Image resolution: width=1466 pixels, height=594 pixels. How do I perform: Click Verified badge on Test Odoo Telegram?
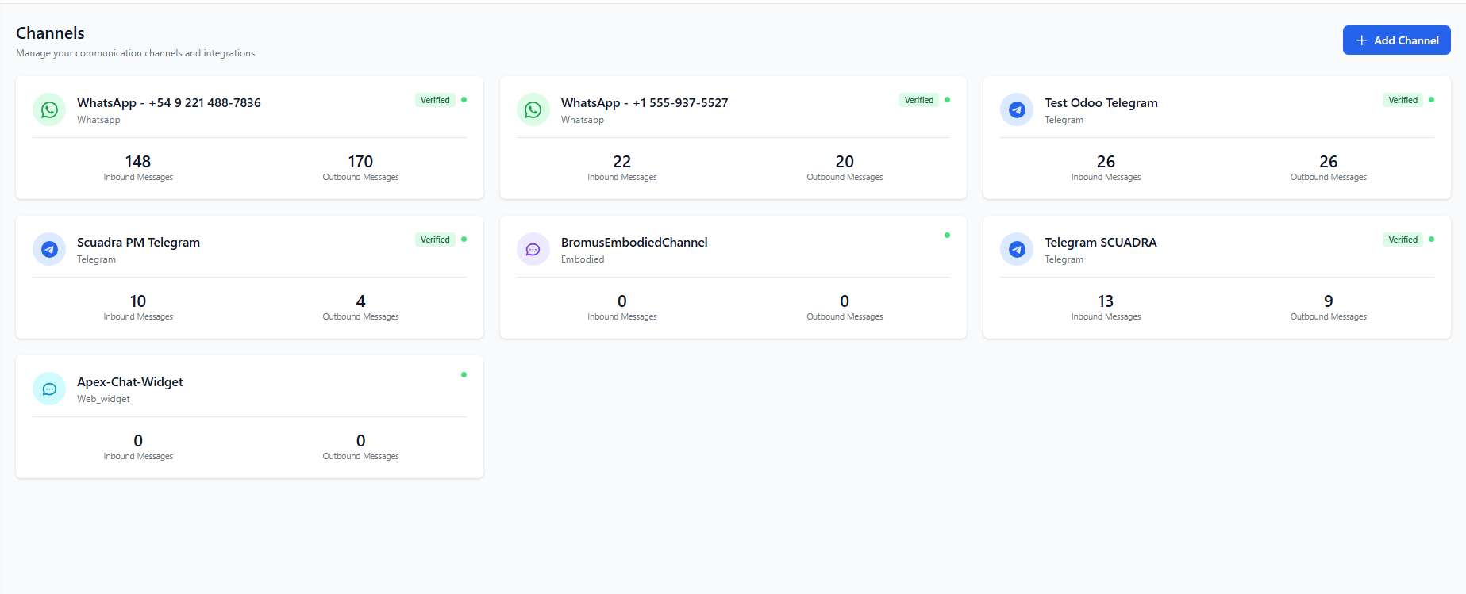[x=1403, y=100]
